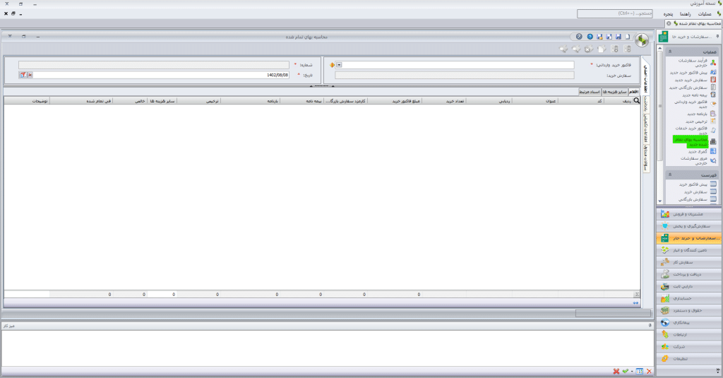Open فرآیند سفارشات خارجی in operations panel

(x=692, y=63)
